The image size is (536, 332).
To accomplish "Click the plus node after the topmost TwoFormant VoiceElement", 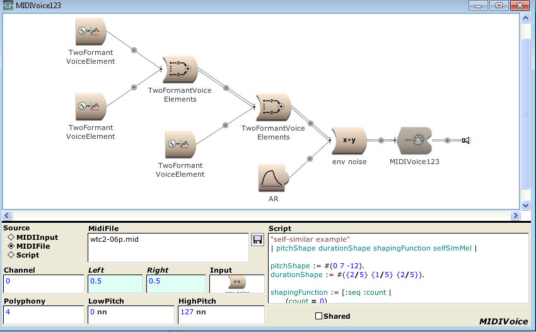I will pyautogui.click(x=134, y=50).
